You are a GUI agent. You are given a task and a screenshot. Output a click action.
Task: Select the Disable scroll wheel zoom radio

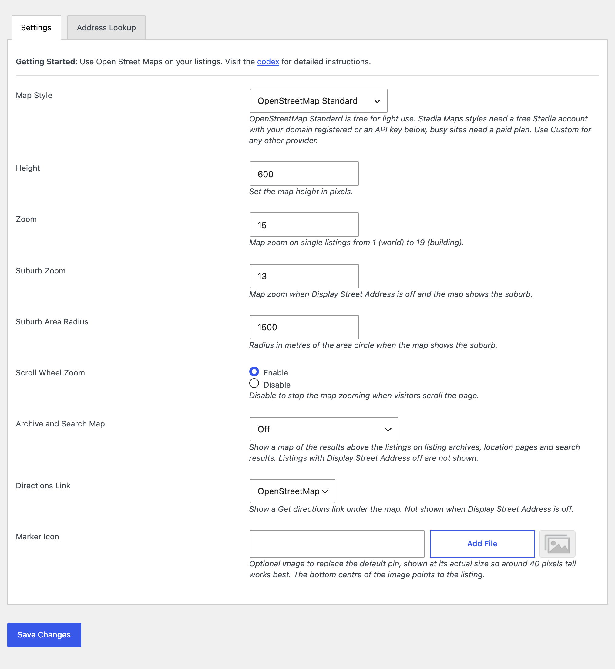tap(254, 383)
